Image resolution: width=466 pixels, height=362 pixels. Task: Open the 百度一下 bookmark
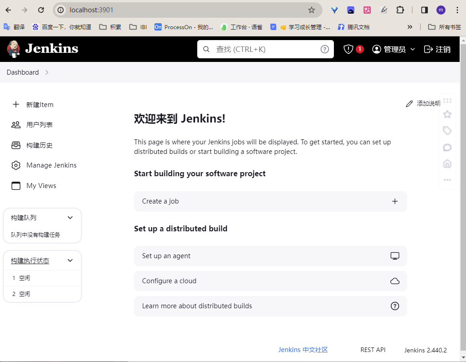point(61,27)
